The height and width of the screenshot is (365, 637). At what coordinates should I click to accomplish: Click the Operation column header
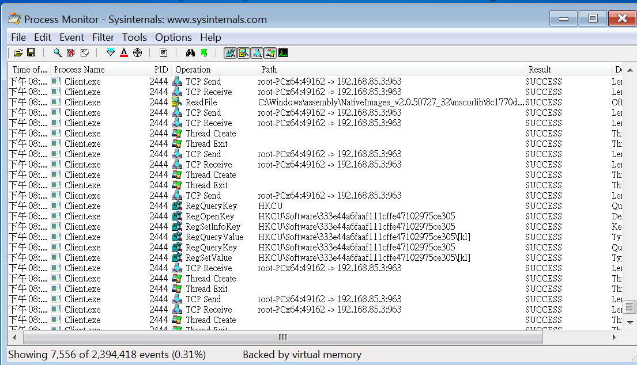193,70
